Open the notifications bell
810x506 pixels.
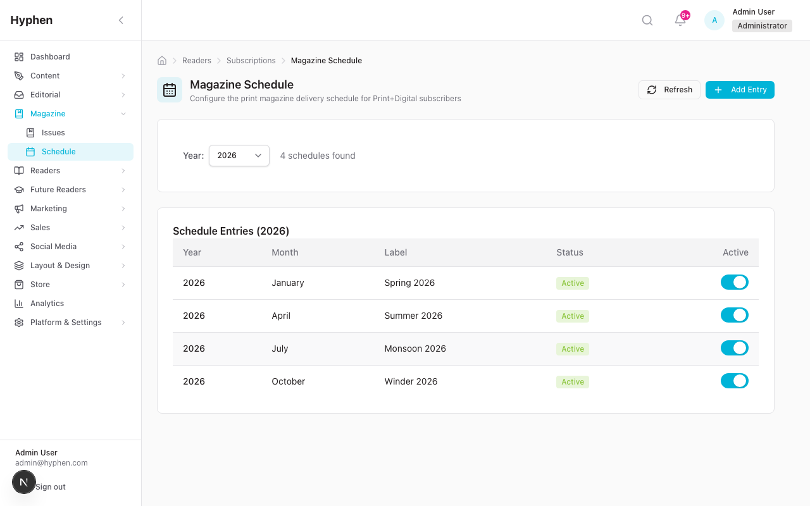pyautogui.click(x=680, y=20)
